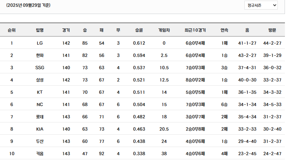Select the NC team name
Screen dimensions: 288x161
(40, 105)
